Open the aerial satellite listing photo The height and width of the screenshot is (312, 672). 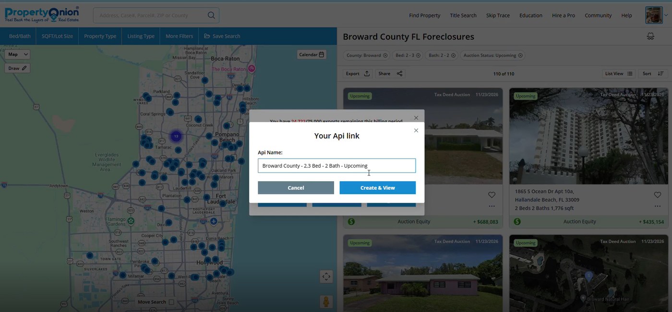tap(588, 273)
